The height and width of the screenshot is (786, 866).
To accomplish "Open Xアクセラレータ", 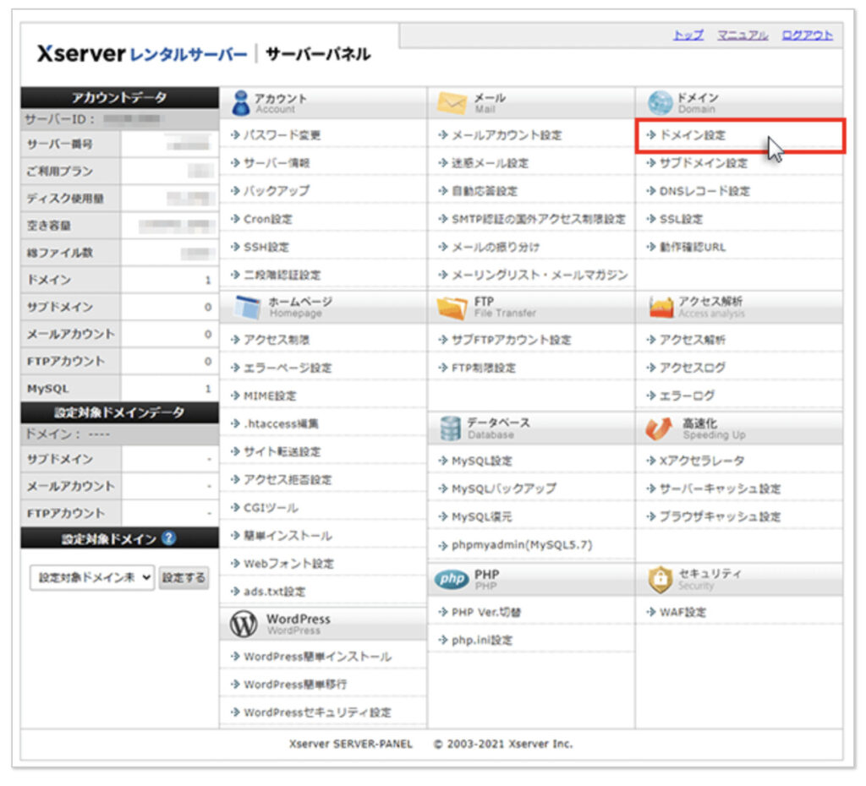I will (702, 461).
